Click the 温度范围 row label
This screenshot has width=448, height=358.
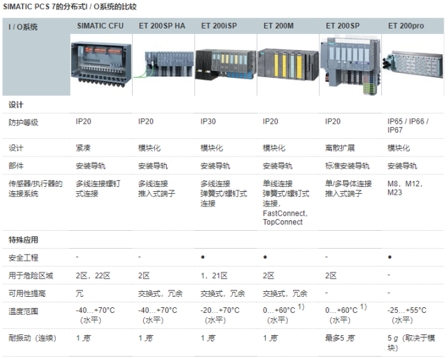[x=23, y=311]
